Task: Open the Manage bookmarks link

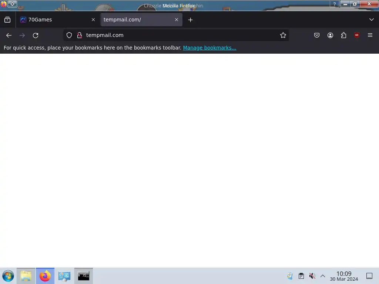Action: [209, 48]
